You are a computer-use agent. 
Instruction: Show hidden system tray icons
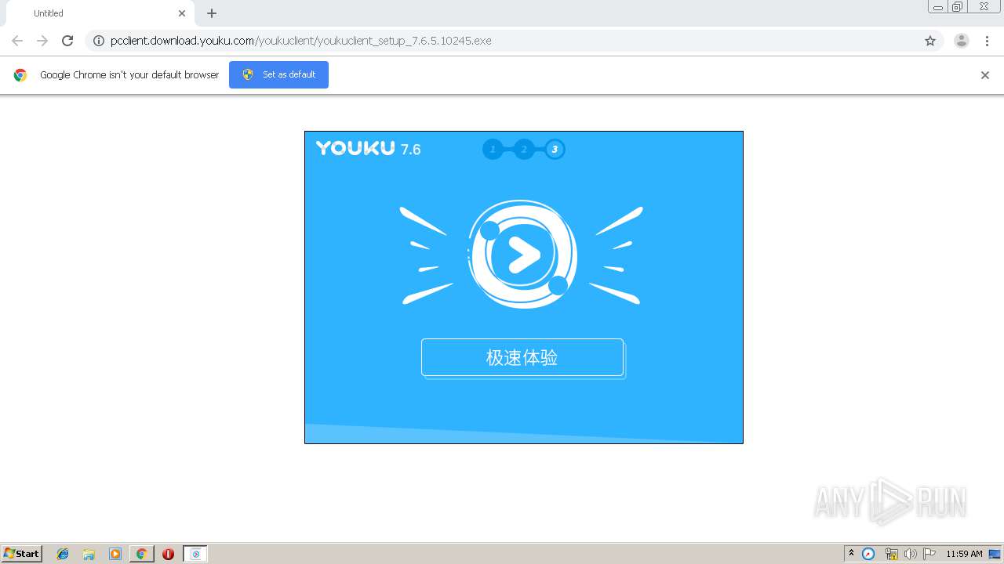coord(852,554)
